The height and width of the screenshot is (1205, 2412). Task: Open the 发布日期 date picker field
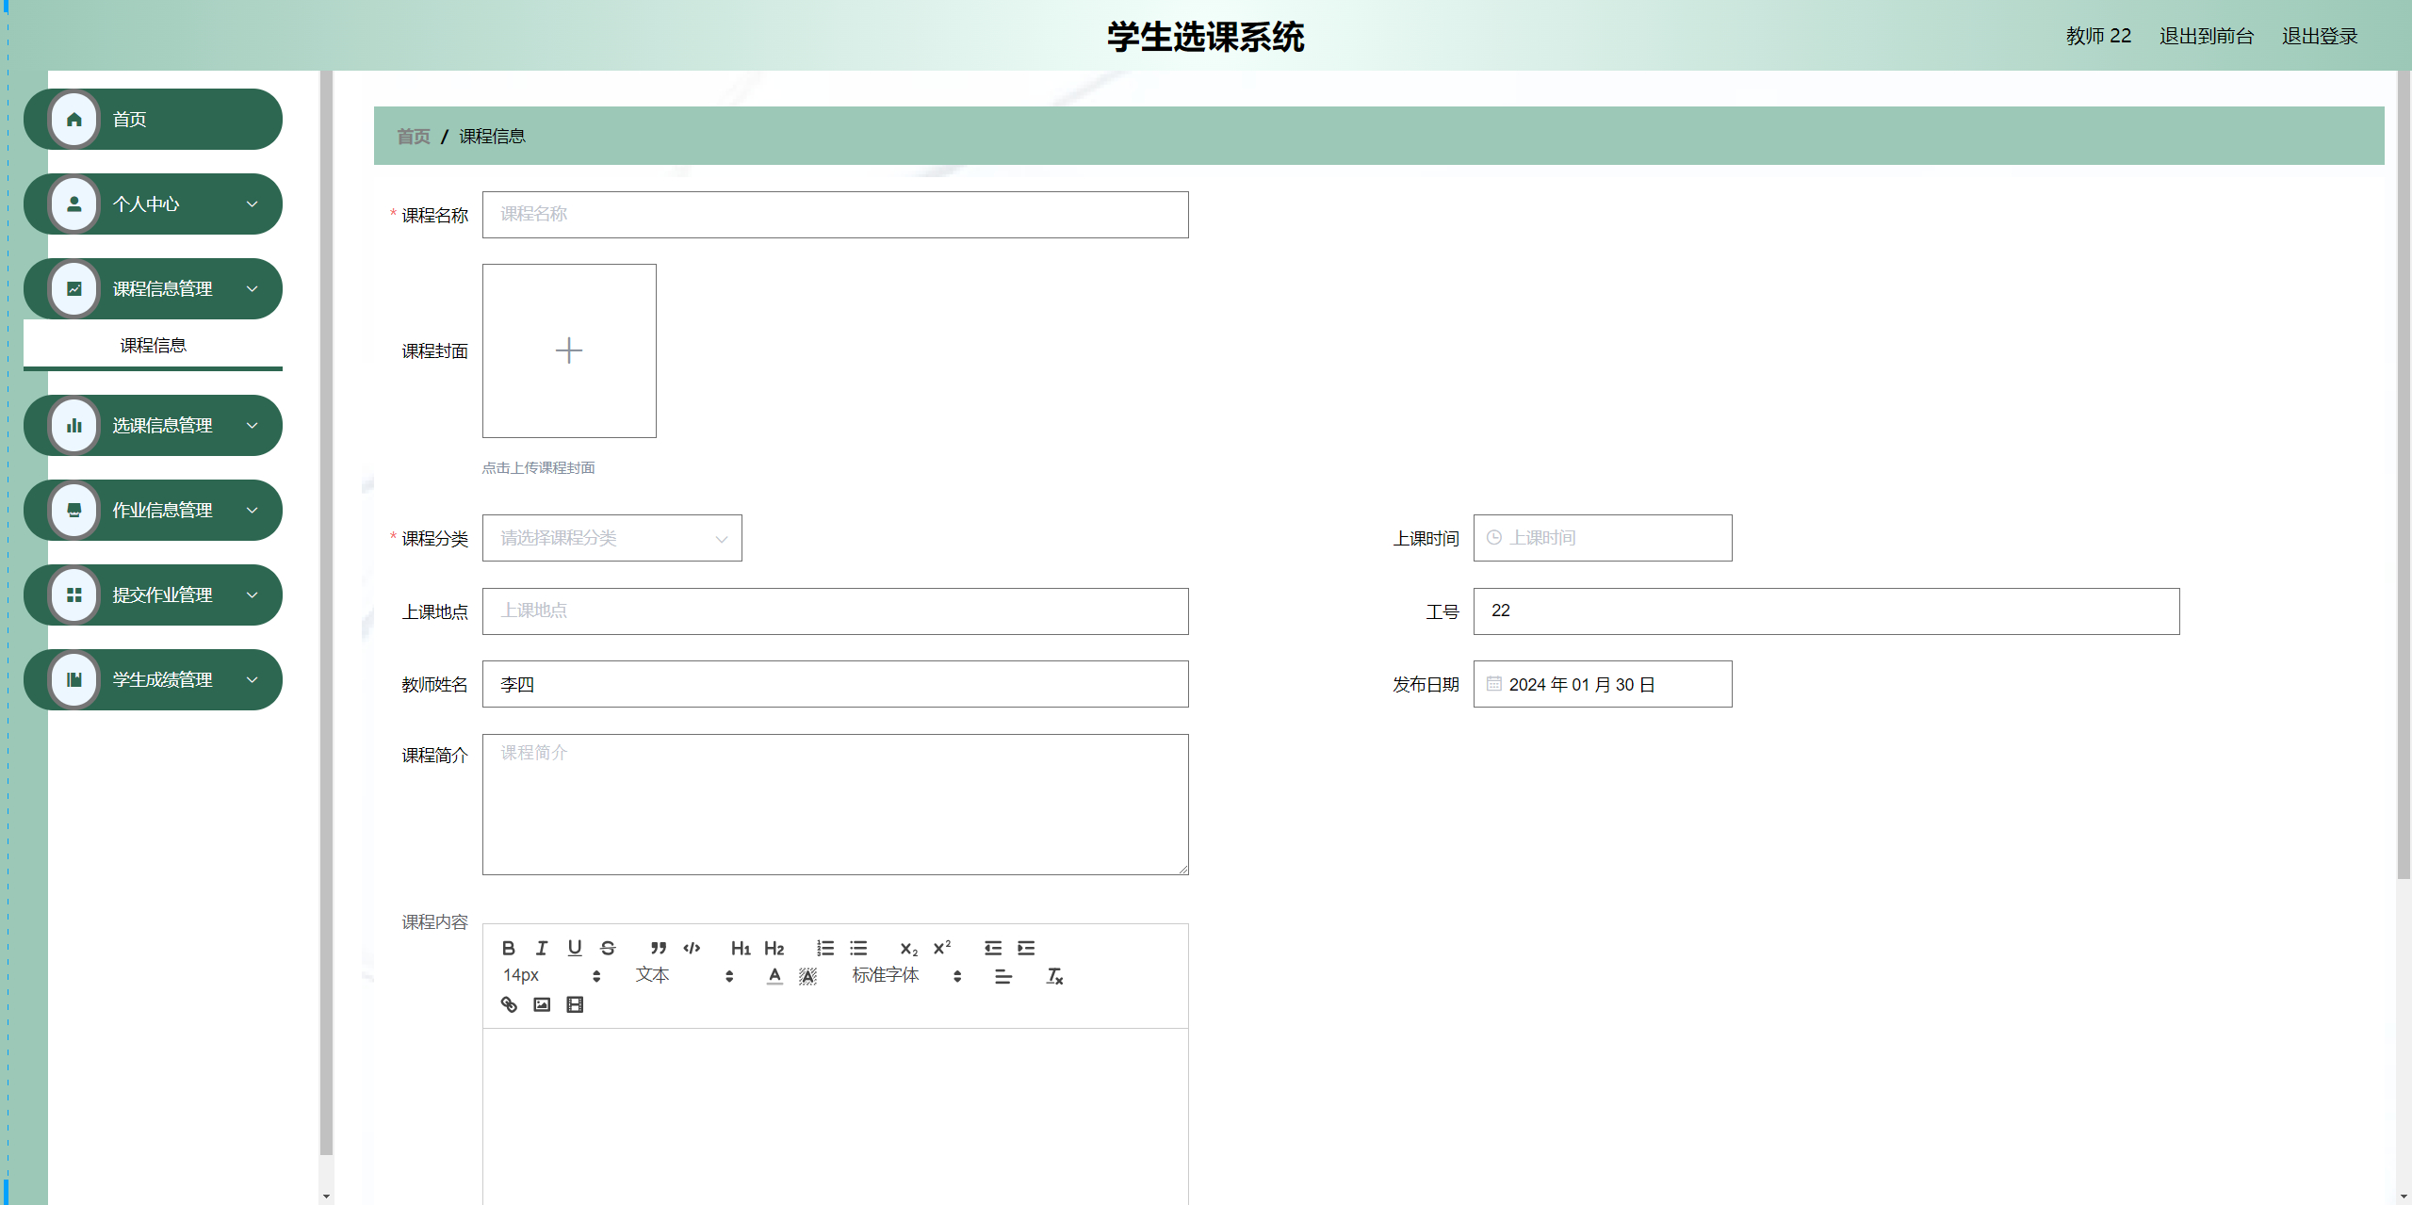[x=1602, y=684]
